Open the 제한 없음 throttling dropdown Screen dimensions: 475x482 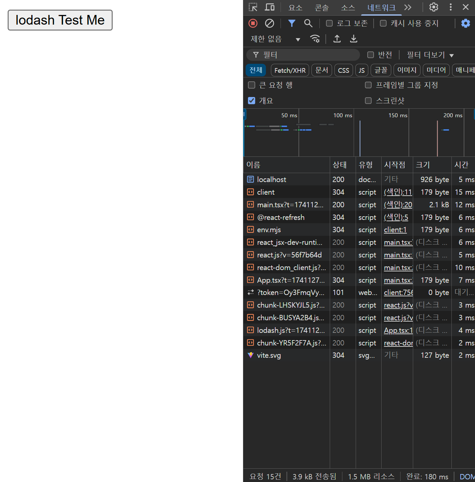click(275, 39)
